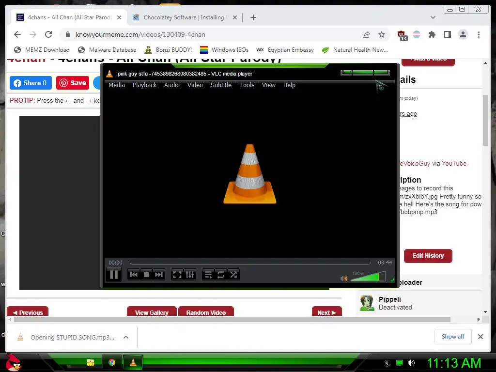Click View Gallery button

[x=152, y=311]
